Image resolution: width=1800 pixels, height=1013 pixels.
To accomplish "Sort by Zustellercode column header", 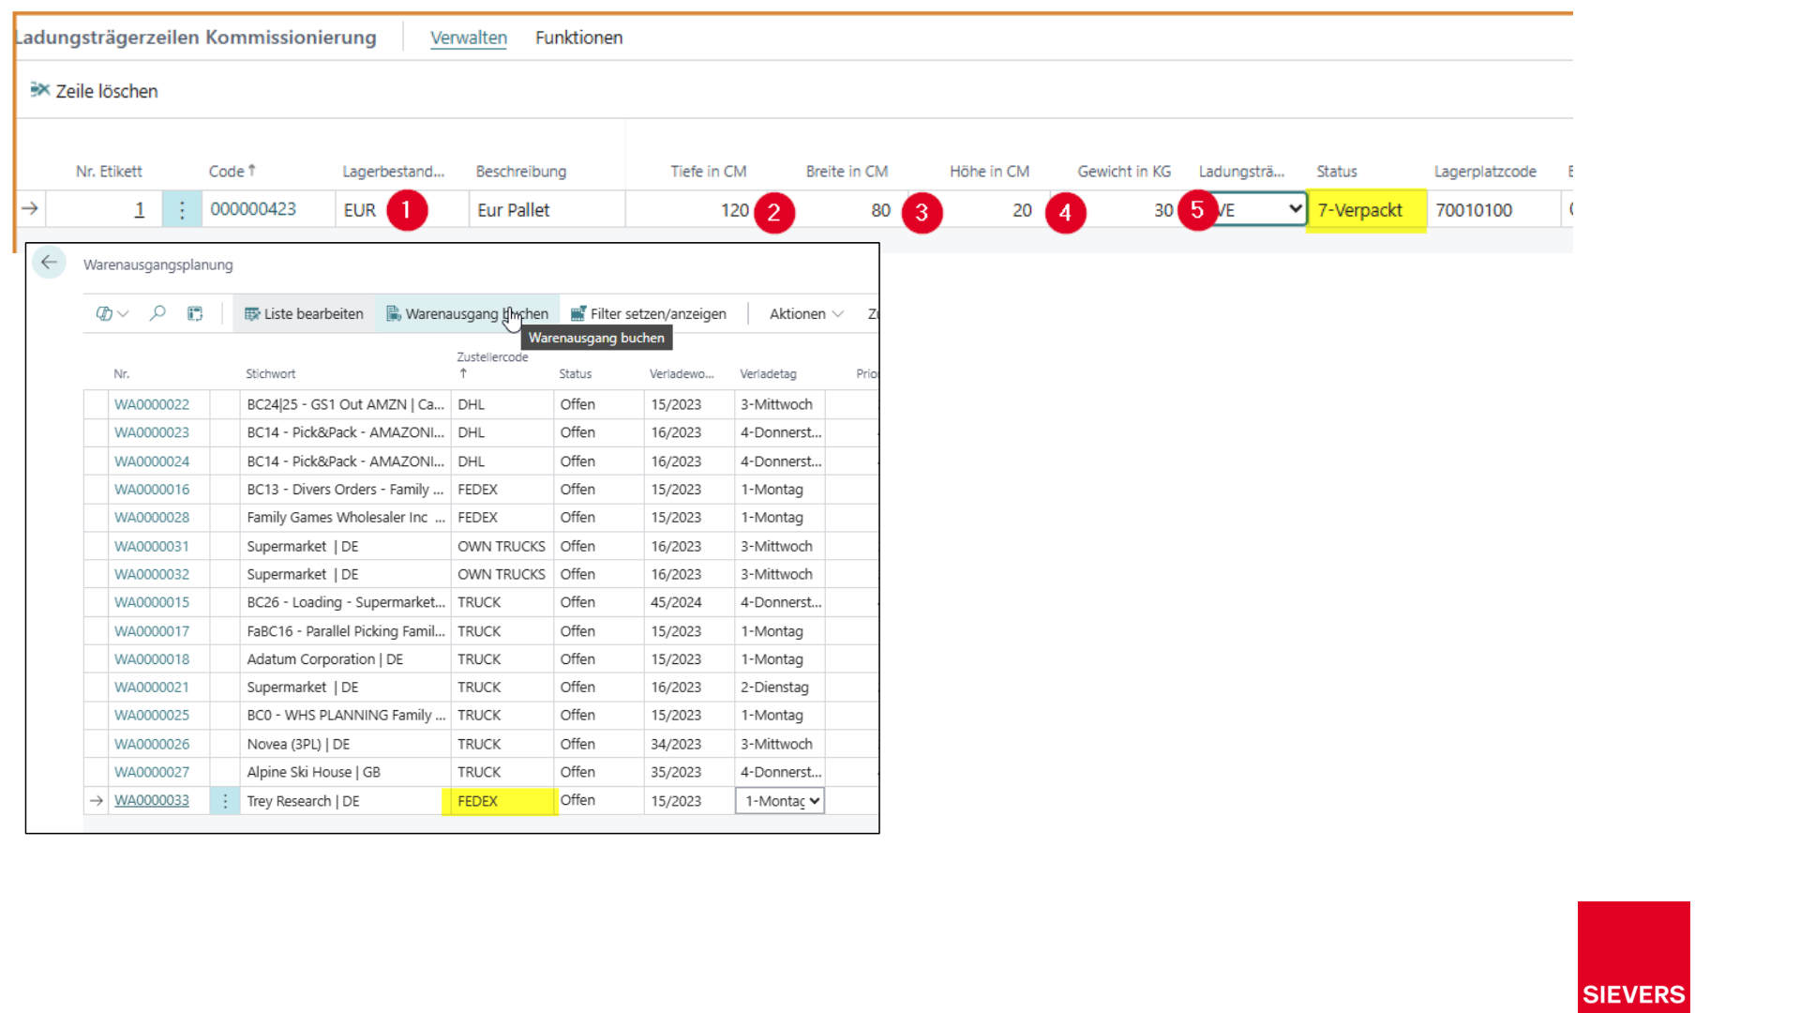I will click(x=492, y=364).
